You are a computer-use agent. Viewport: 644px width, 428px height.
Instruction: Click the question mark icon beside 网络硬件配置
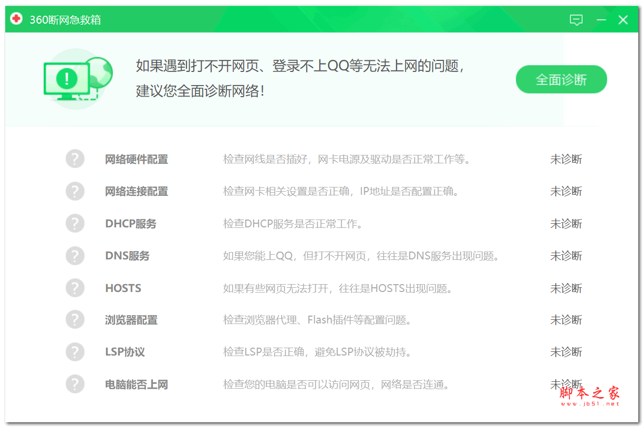pos(75,159)
